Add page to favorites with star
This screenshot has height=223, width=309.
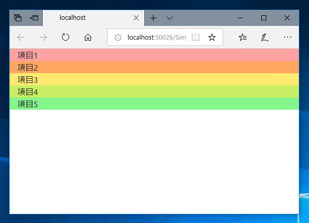212,37
